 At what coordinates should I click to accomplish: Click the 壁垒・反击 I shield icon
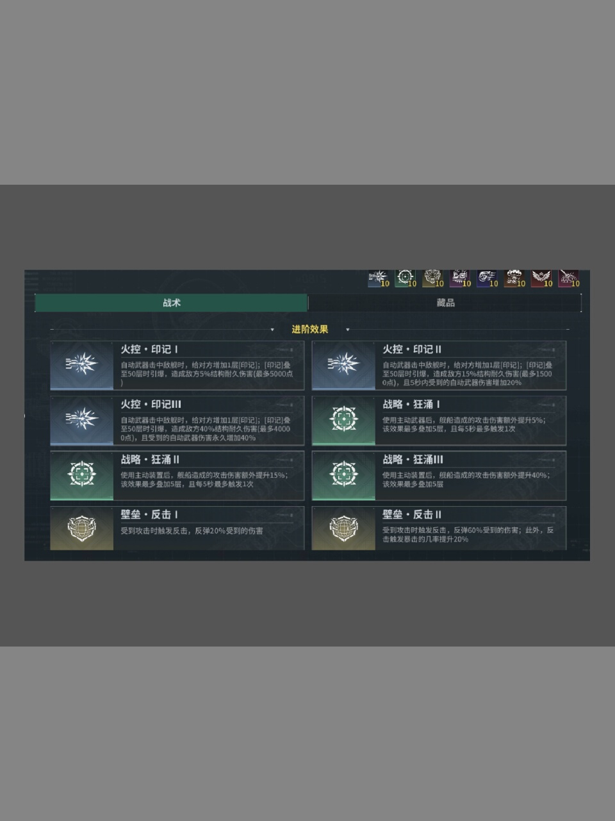pos(82,529)
